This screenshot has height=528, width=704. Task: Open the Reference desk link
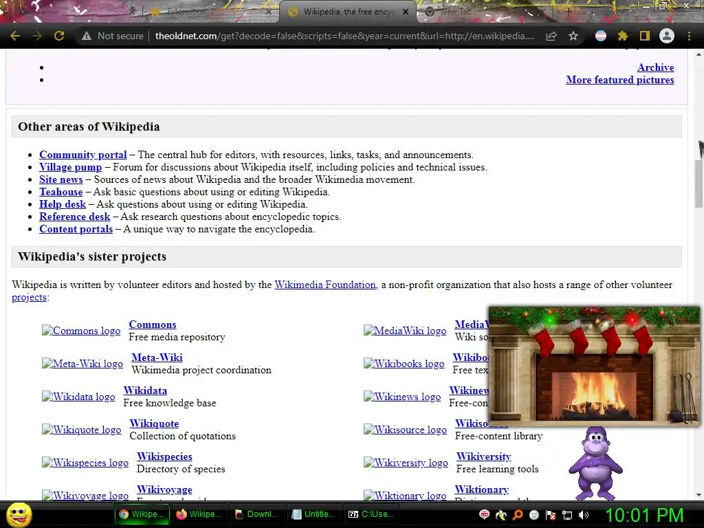[74, 217]
